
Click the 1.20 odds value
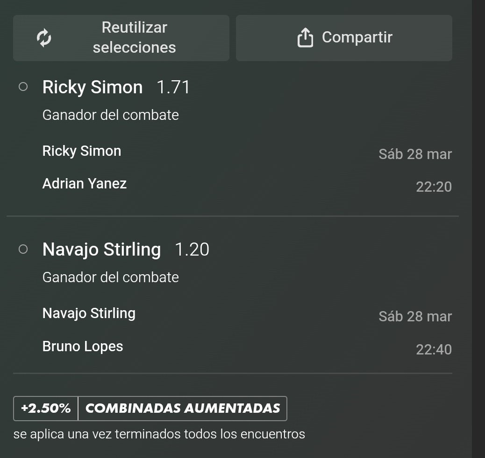pyautogui.click(x=192, y=250)
